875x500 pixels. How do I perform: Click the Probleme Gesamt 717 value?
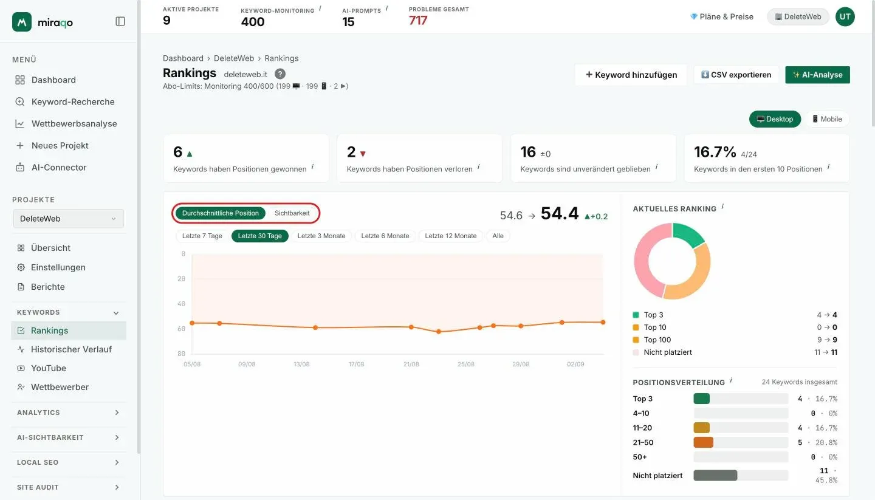(418, 21)
